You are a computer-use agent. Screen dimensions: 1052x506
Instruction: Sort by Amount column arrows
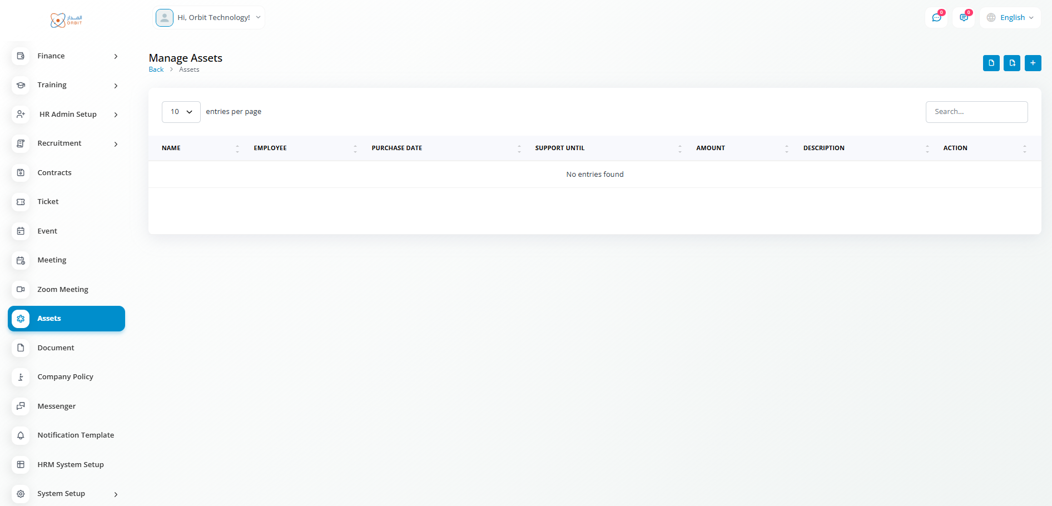(x=787, y=148)
